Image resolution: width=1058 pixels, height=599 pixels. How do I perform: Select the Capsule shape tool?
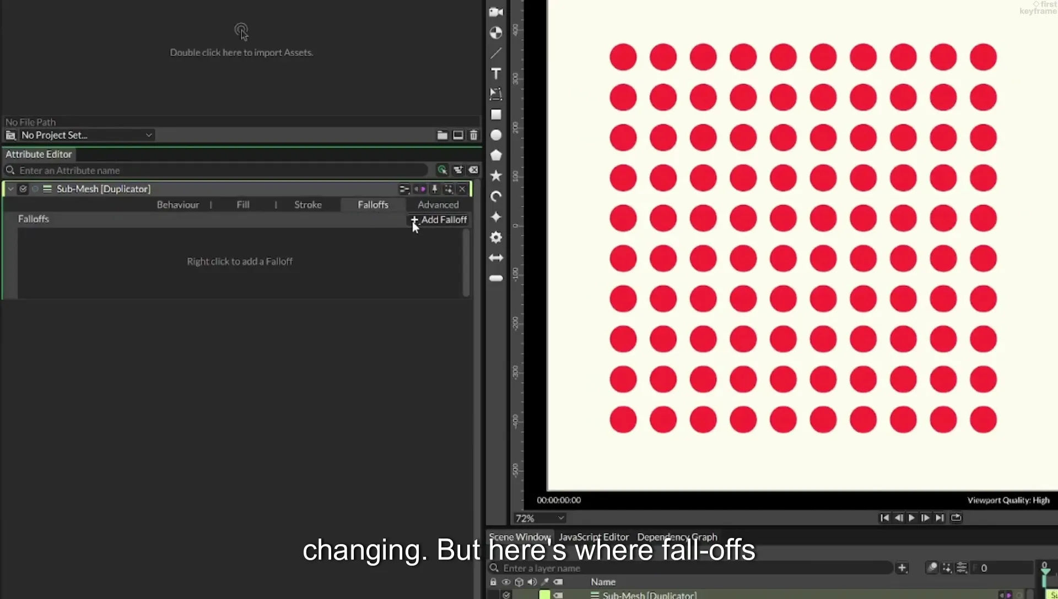coord(496,278)
